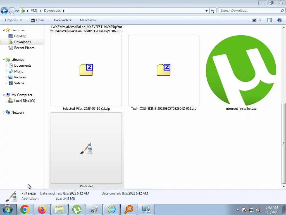Select Downloads in Favorites
The width and height of the screenshot is (286, 215).
coord(22,42)
